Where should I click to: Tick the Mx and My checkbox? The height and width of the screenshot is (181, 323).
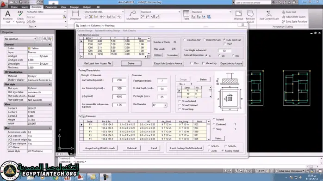click(x=204, y=63)
